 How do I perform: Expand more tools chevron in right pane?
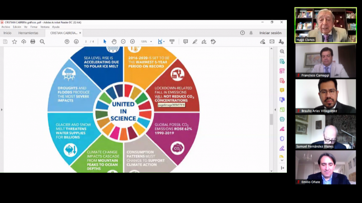(282, 161)
